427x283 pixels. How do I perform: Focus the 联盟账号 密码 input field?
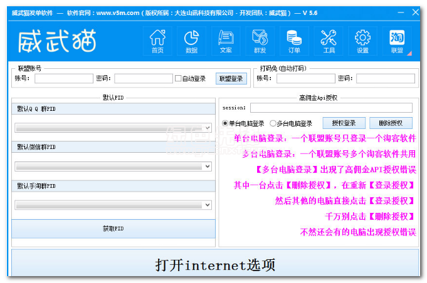click(143, 78)
